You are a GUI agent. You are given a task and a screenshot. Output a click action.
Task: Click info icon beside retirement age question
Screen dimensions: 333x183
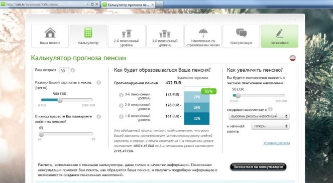[99, 116]
